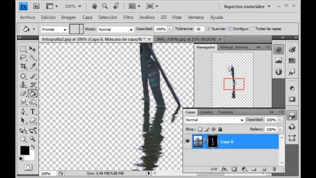Open the Paint Bucket tool preset picker arrow
Viewport: 316px width, 178px height.
tap(34, 29)
